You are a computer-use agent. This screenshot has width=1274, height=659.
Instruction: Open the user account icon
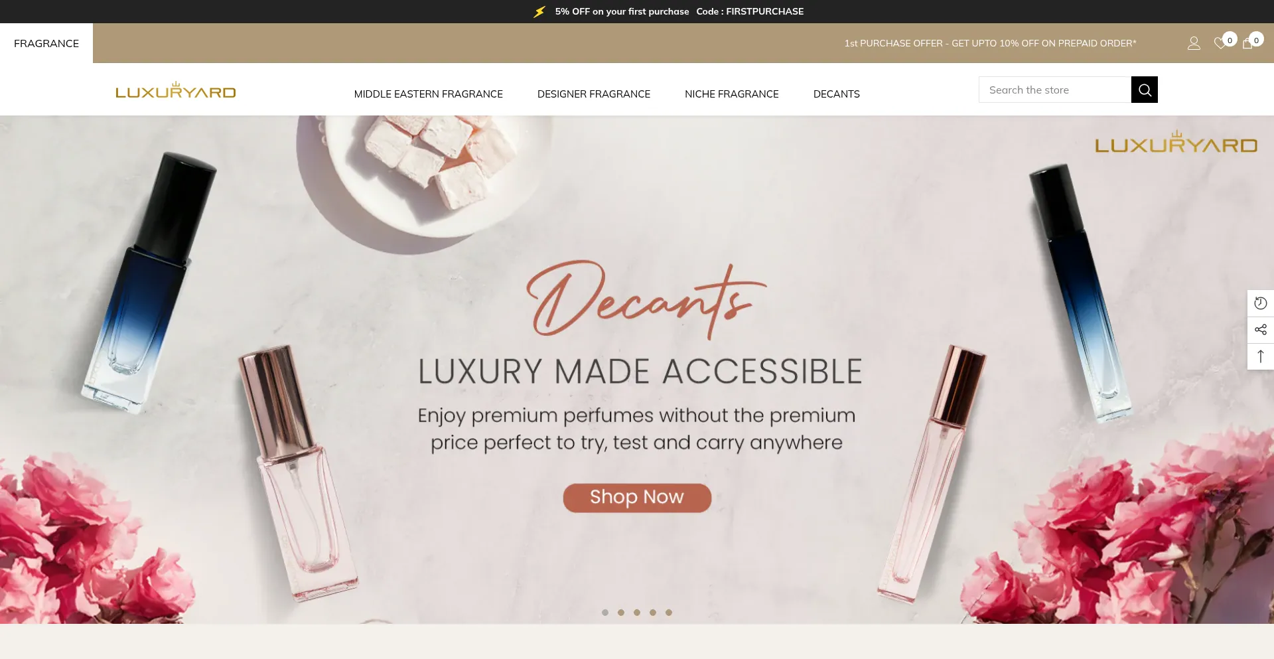(1194, 43)
